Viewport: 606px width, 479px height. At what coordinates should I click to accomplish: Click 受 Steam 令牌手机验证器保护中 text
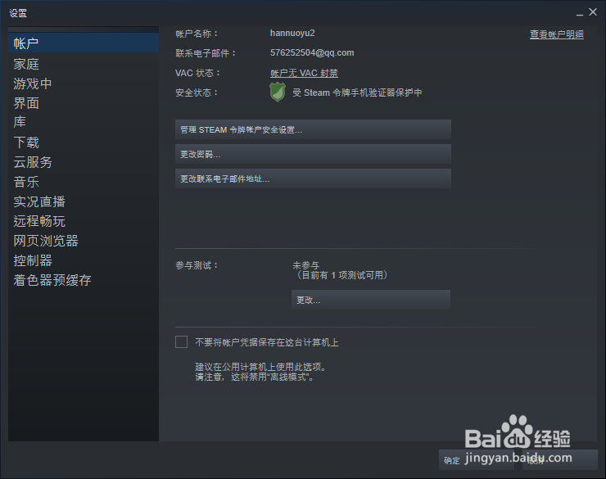point(357,93)
